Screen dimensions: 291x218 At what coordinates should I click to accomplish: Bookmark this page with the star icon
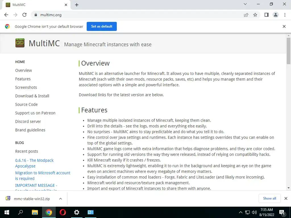click(x=255, y=15)
